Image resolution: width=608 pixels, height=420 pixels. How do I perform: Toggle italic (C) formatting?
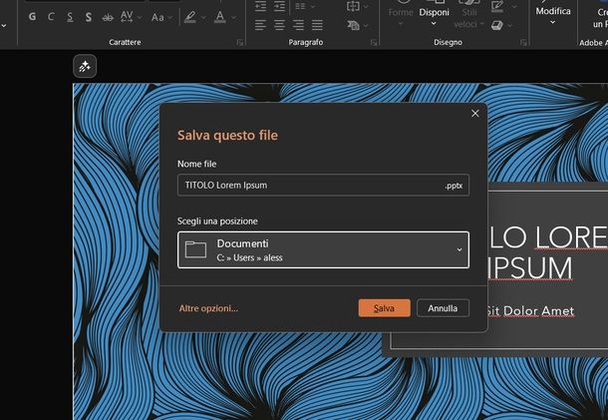click(x=51, y=17)
